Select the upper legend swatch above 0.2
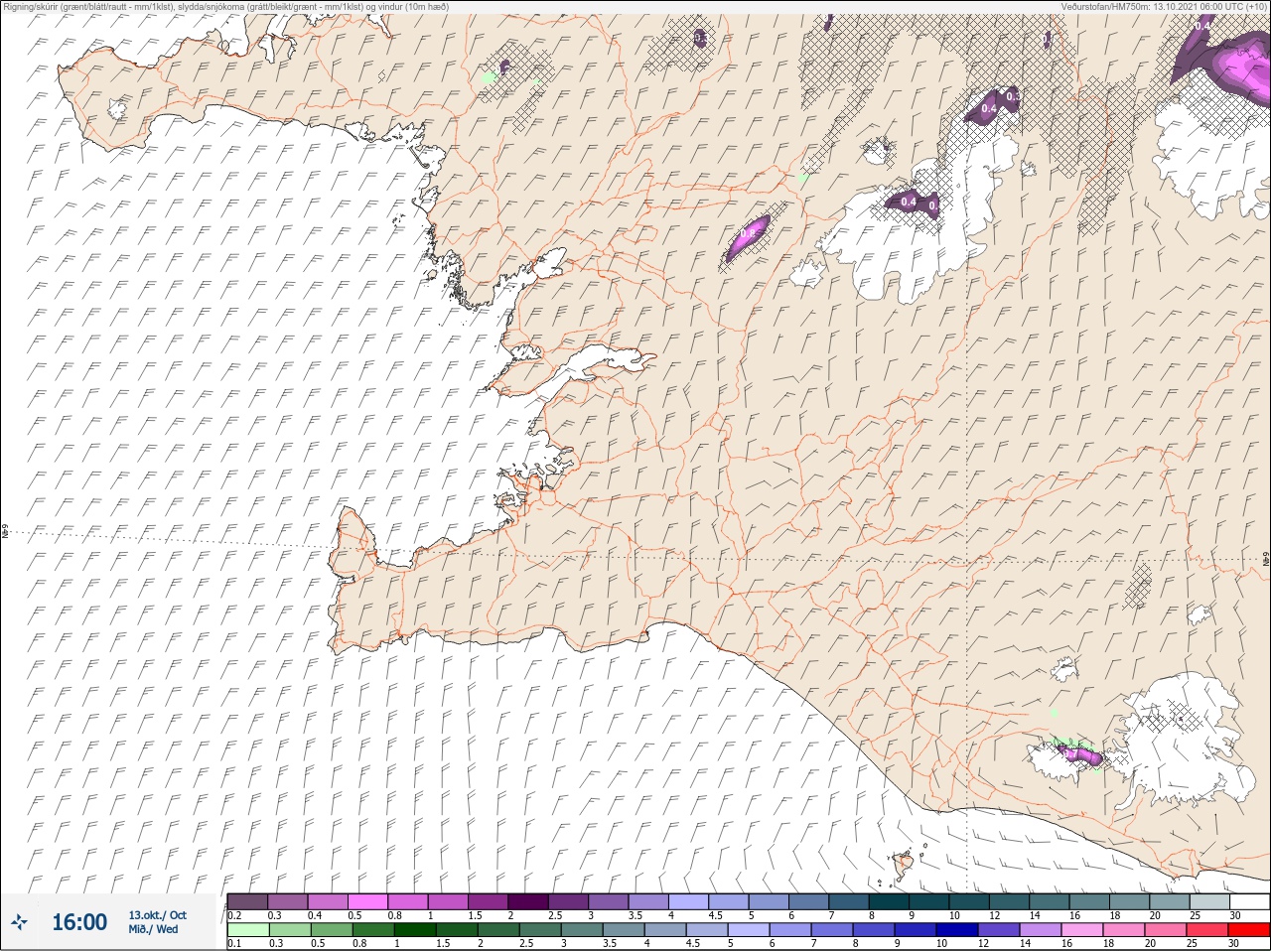 247,901
